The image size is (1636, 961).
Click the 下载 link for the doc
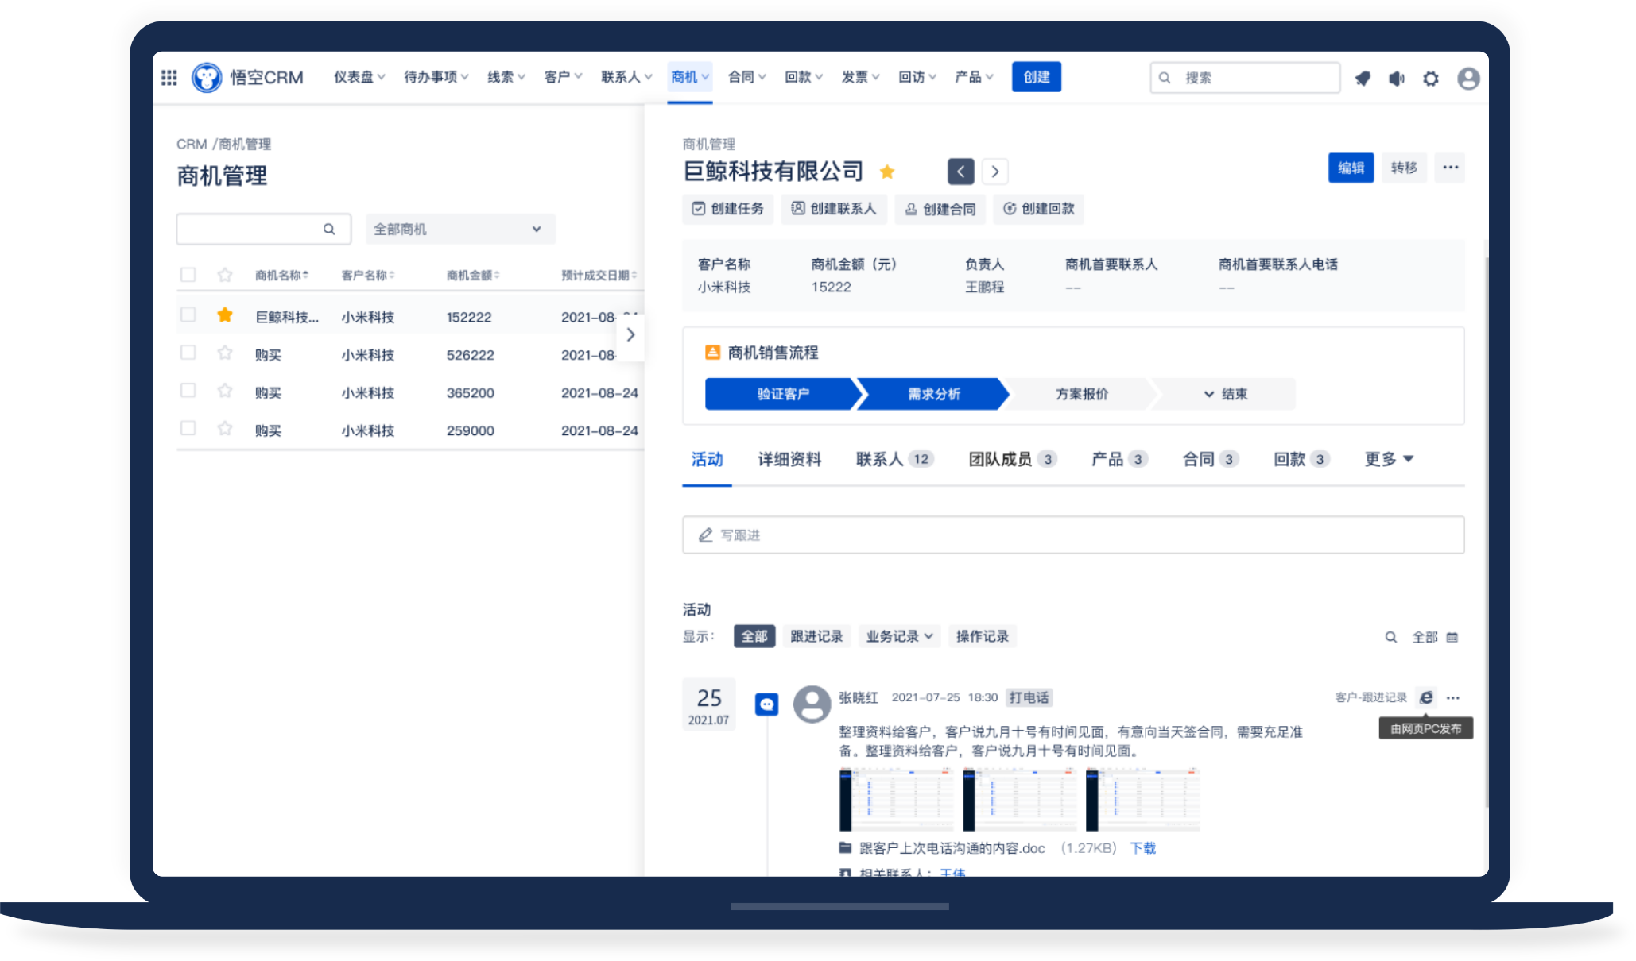(x=1142, y=848)
